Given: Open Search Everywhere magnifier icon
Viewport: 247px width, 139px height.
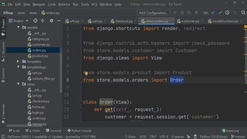Looking at the screenshot, I should 243,13.
